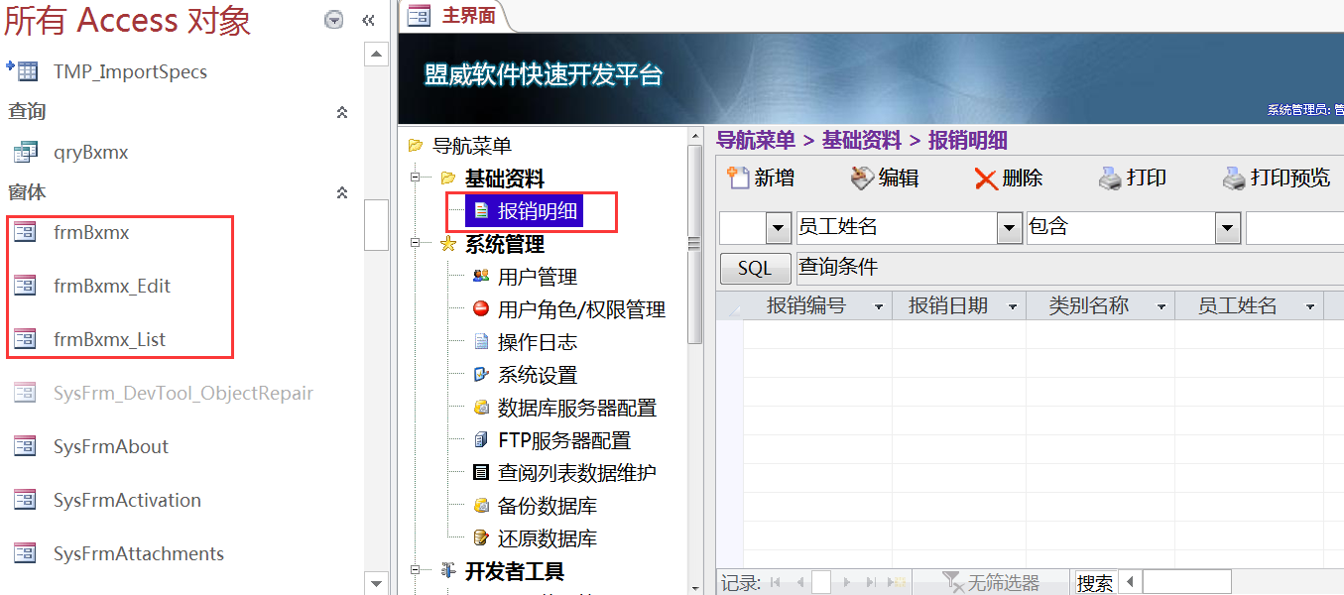Screen dimensions: 1344x595
Task: Open the Access objects pane dropdown menu
Action: [334, 20]
